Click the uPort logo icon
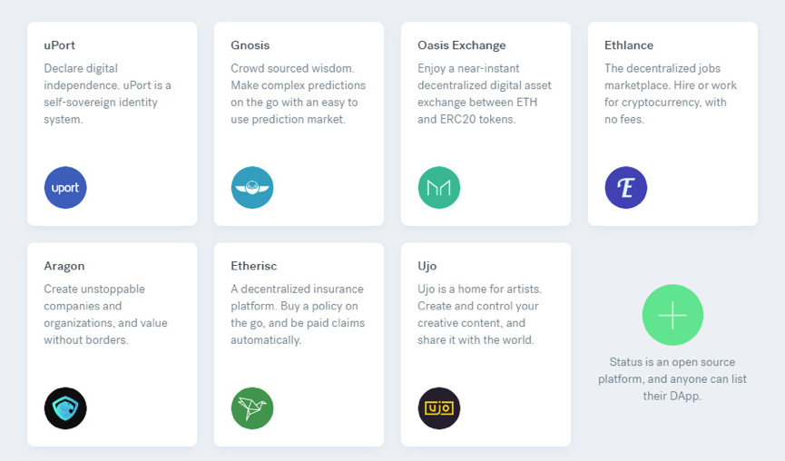The height and width of the screenshot is (461, 785). coord(65,188)
